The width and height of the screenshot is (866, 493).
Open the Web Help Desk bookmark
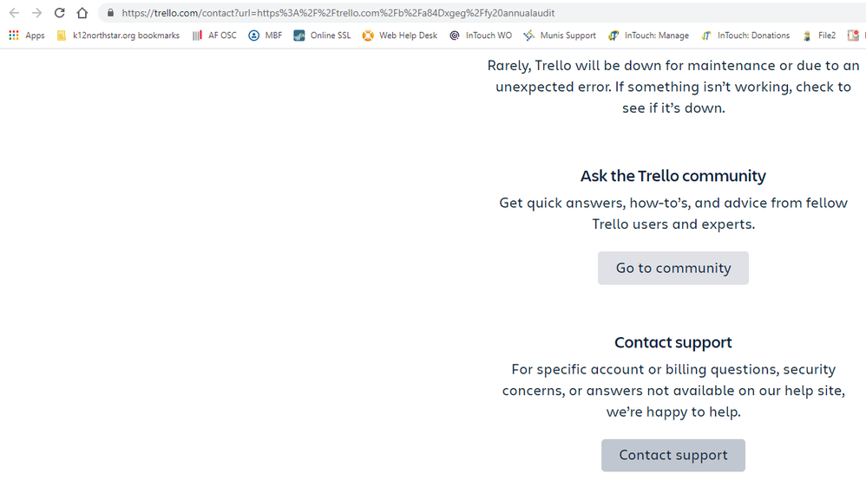point(400,36)
